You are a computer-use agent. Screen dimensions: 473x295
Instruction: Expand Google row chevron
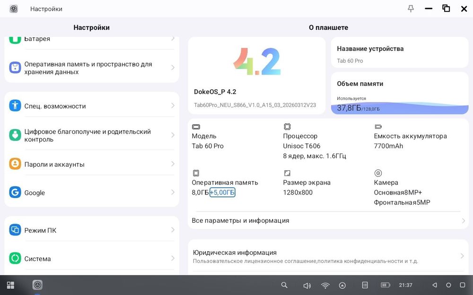pyautogui.click(x=173, y=192)
